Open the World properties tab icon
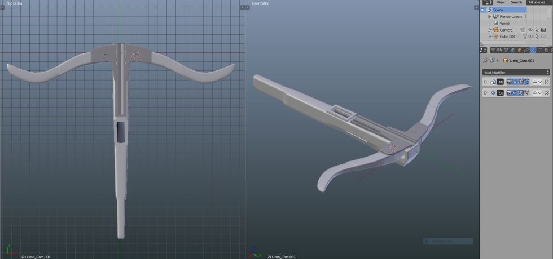Viewport: 553px width, 259px height. point(513,50)
